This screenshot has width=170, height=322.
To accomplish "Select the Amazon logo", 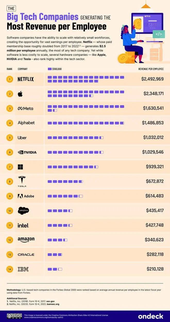I will [26, 240].
